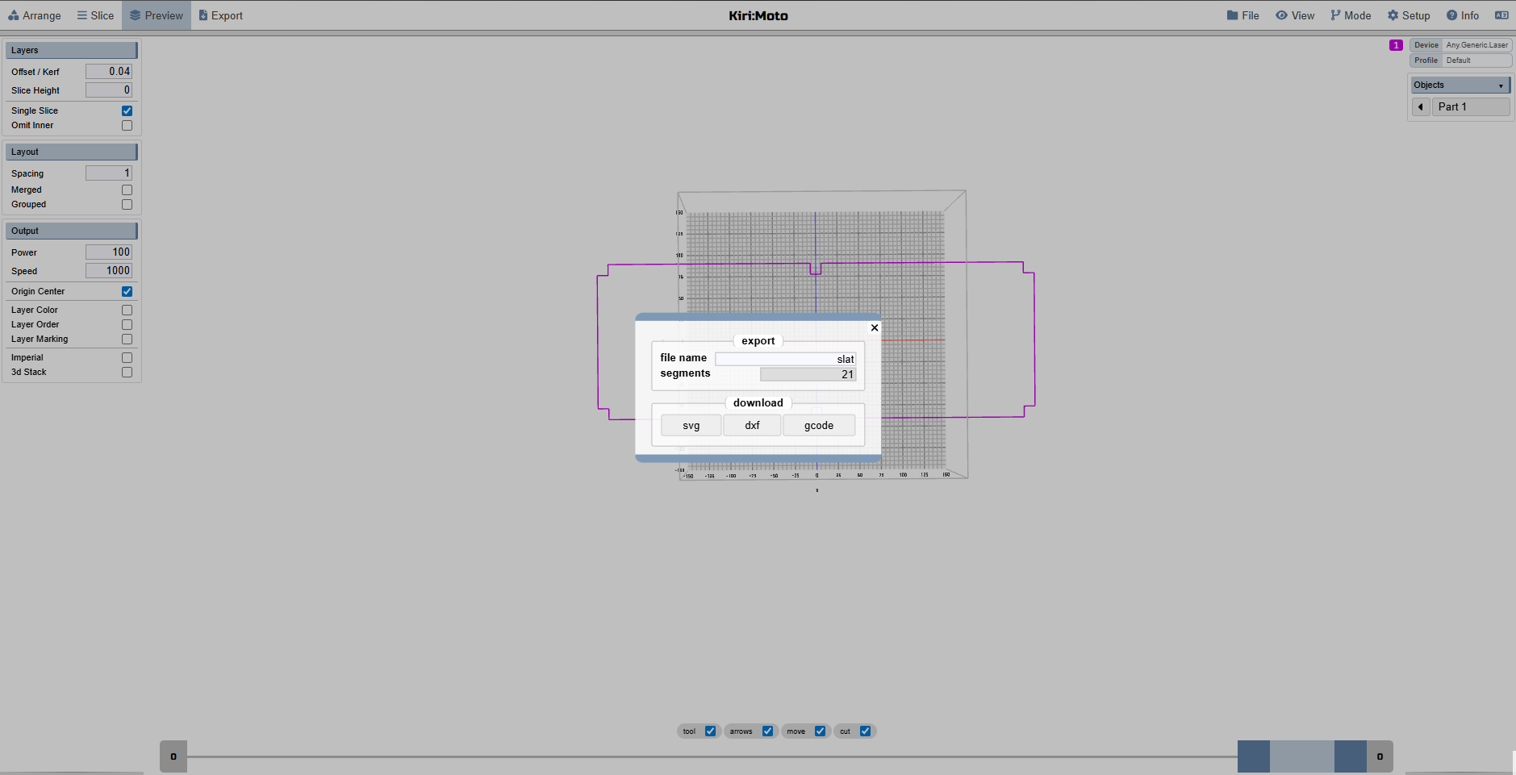The height and width of the screenshot is (775, 1516).
Task: Disable the Single Slice checkbox
Action: (x=126, y=110)
